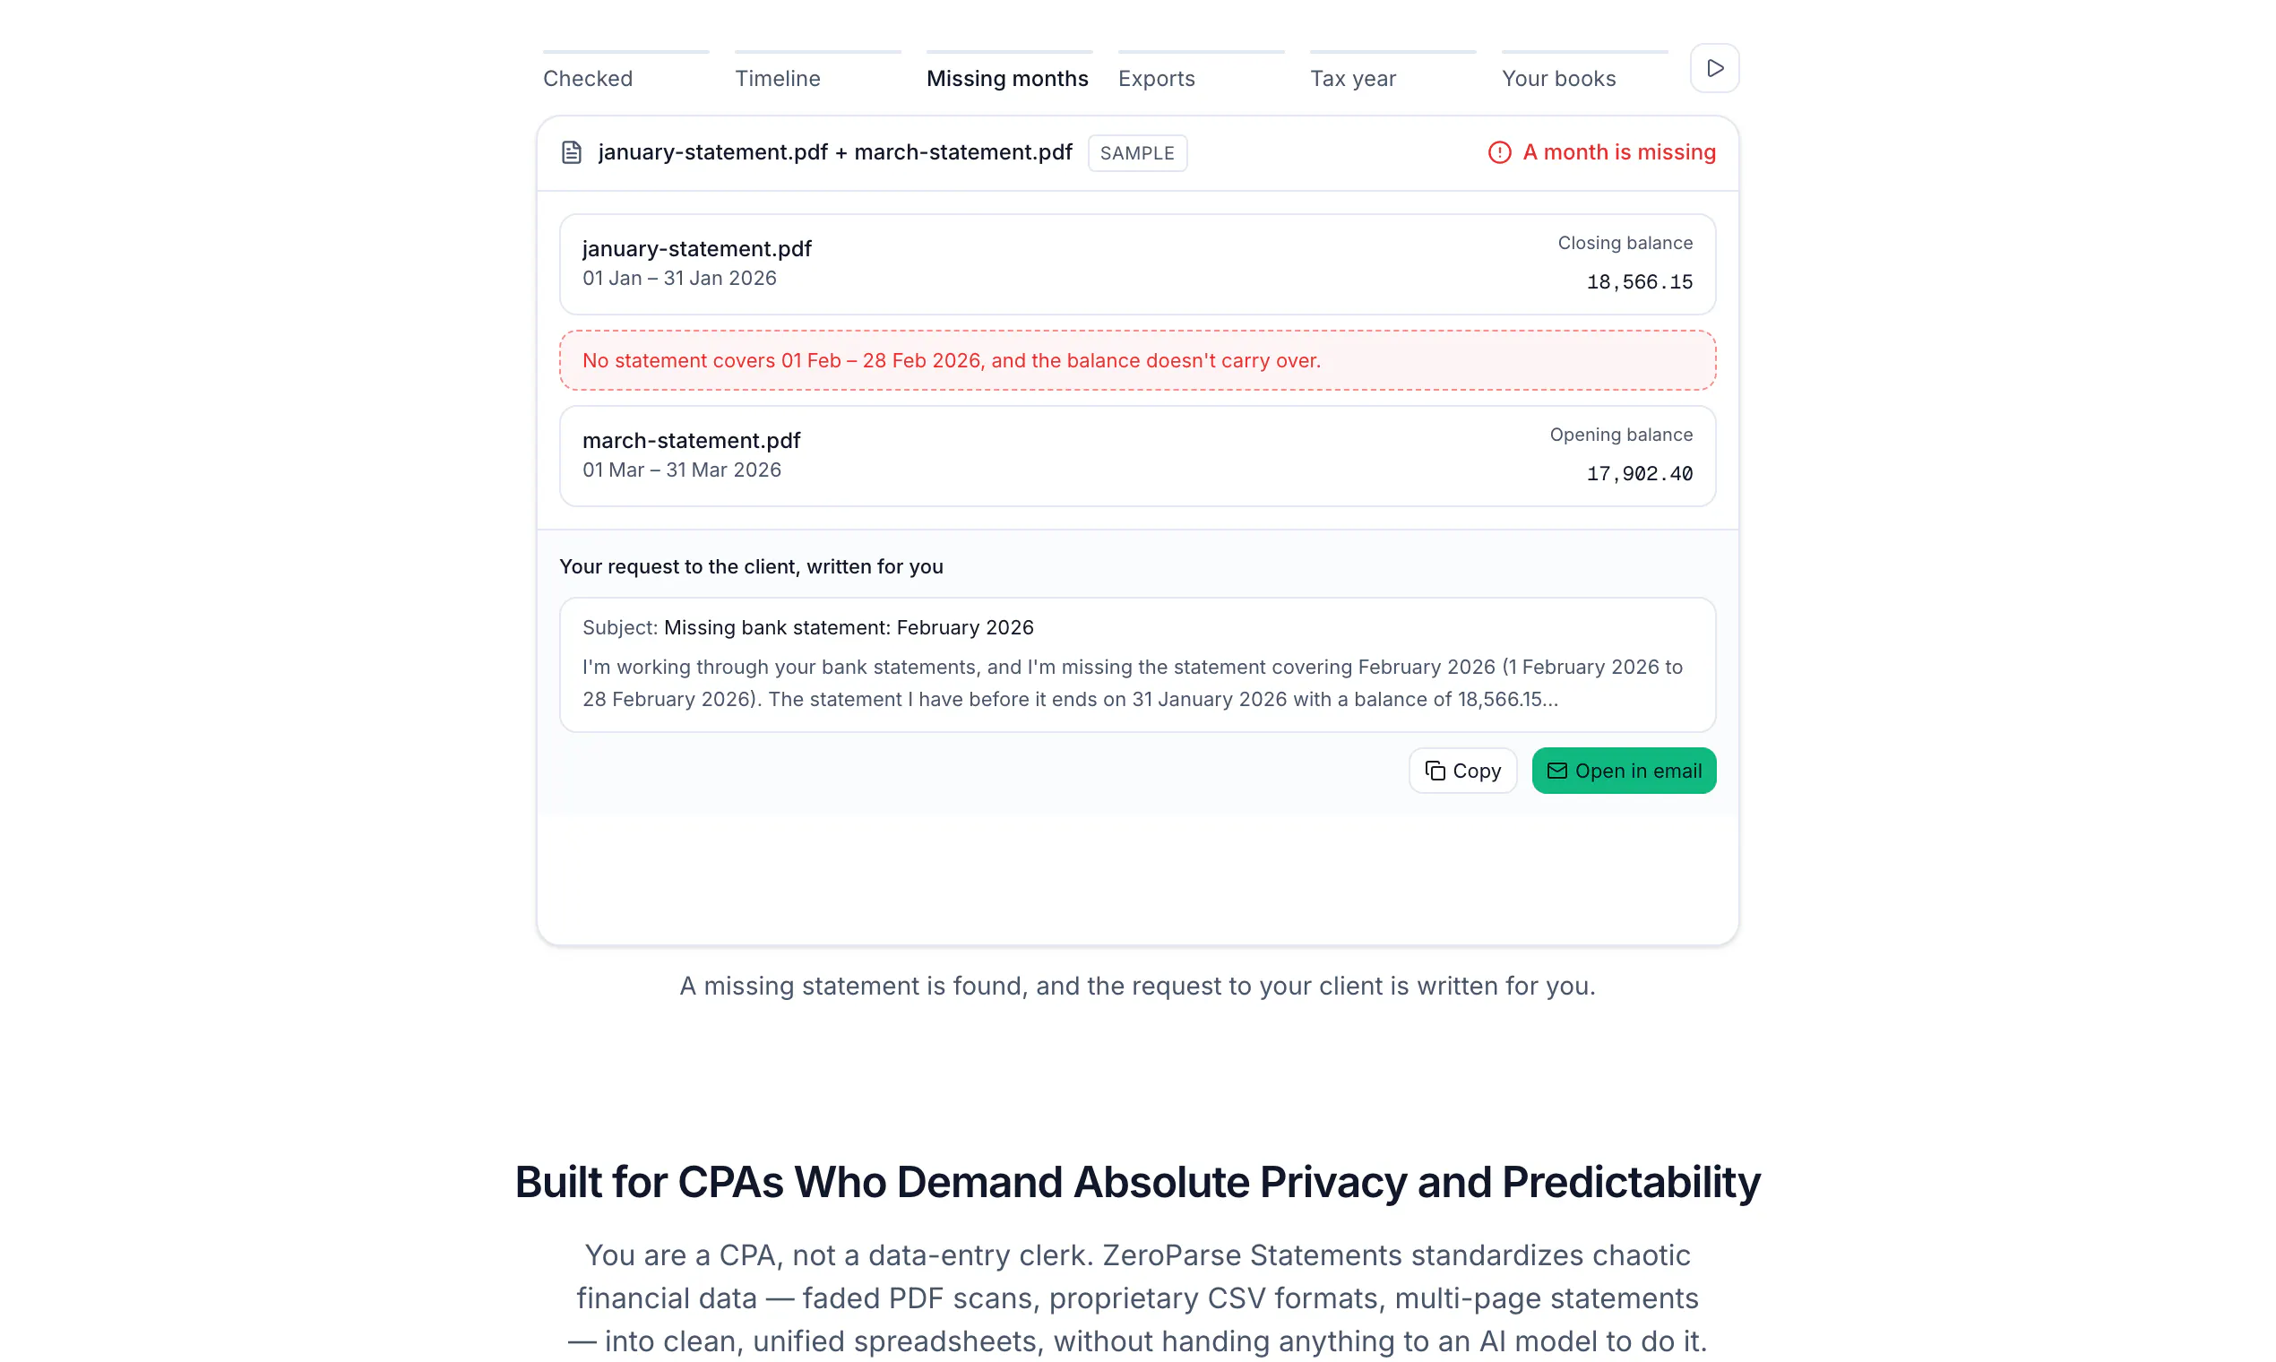Click the progress bar above Exports

[x=1201, y=51]
